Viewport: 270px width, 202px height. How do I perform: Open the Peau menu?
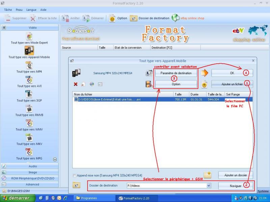point(19,10)
